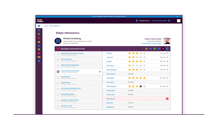The width and height of the screenshot is (218, 127).
Task: Click Contact your account manager link
Action: point(152,44)
